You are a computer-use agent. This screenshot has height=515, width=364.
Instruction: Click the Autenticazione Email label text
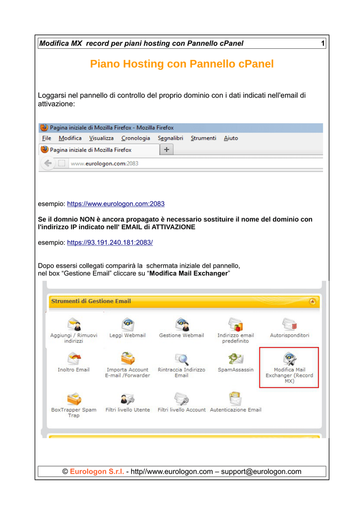(236, 410)
